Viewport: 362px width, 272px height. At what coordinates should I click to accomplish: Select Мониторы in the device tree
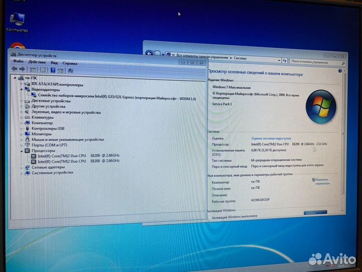pyautogui.click(x=41, y=134)
